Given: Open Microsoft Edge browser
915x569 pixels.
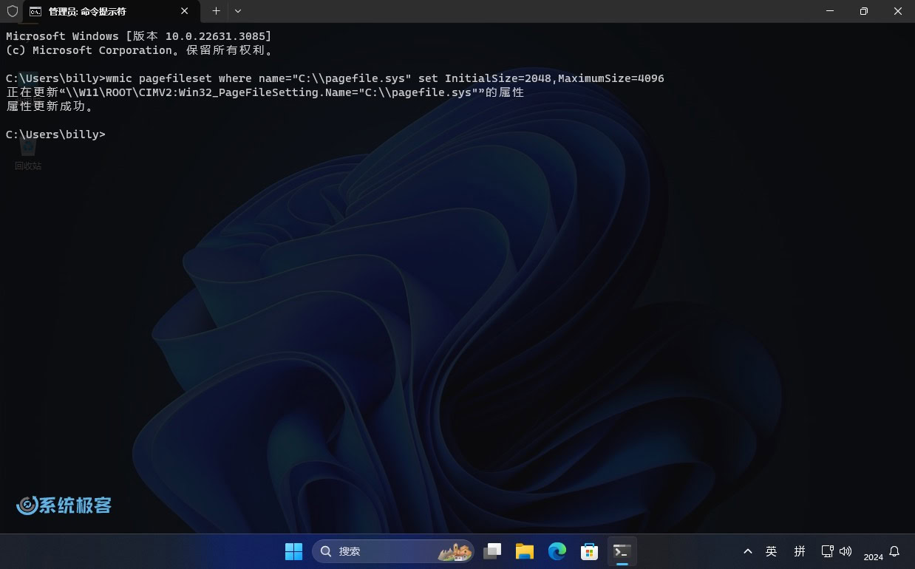Looking at the screenshot, I should click(x=557, y=551).
